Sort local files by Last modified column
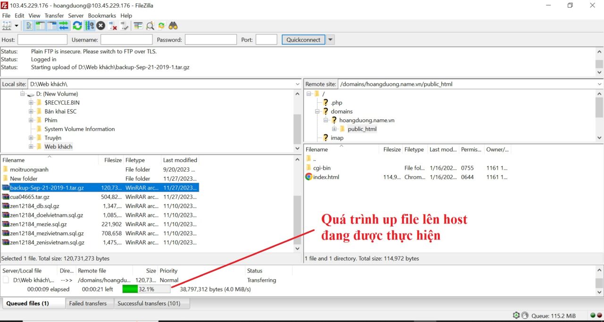The image size is (604, 322). pos(180,160)
